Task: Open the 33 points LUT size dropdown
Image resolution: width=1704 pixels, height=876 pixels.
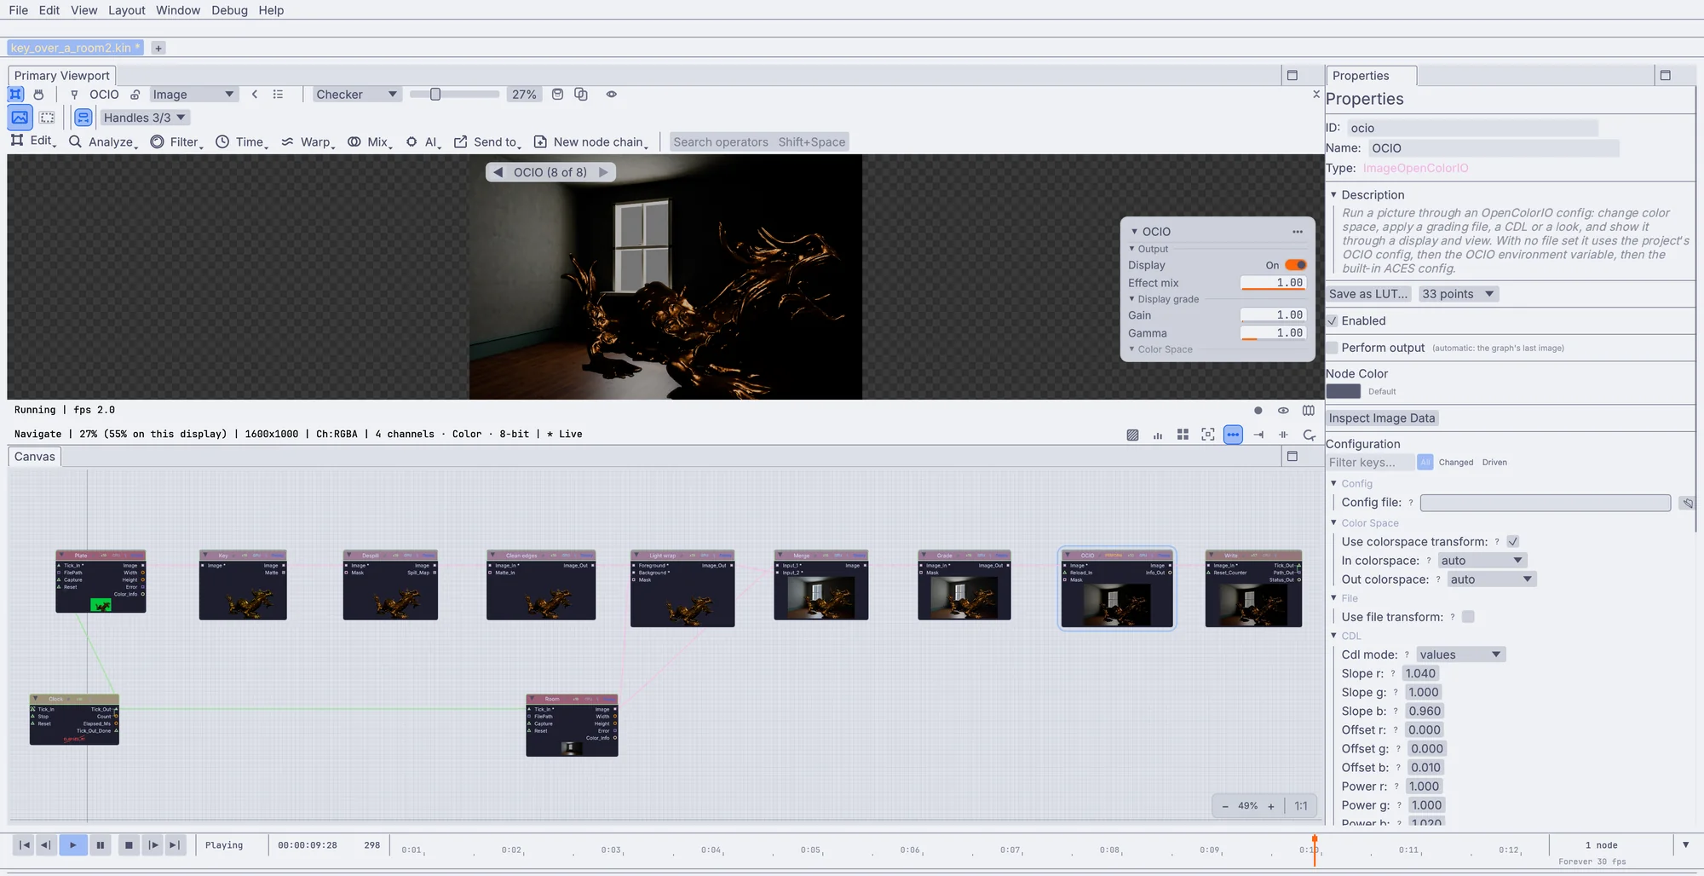Action: coord(1459,294)
